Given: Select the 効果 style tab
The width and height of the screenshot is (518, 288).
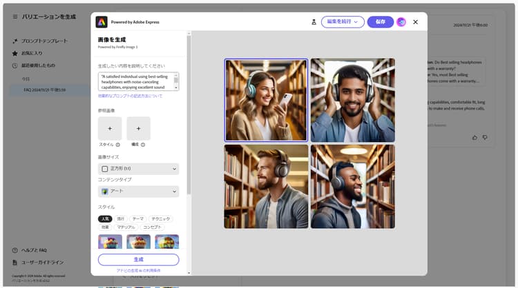Looking at the screenshot, I should 105,227.
